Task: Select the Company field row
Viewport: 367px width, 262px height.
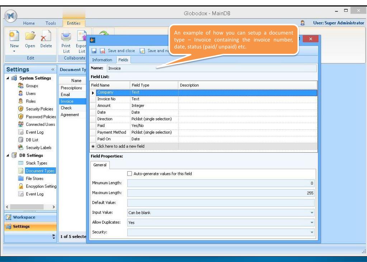Action: click(x=203, y=92)
